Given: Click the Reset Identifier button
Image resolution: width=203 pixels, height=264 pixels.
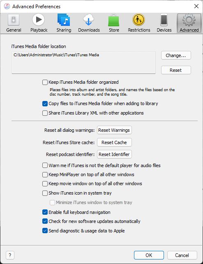Looking at the screenshot, I should [114, 154].
